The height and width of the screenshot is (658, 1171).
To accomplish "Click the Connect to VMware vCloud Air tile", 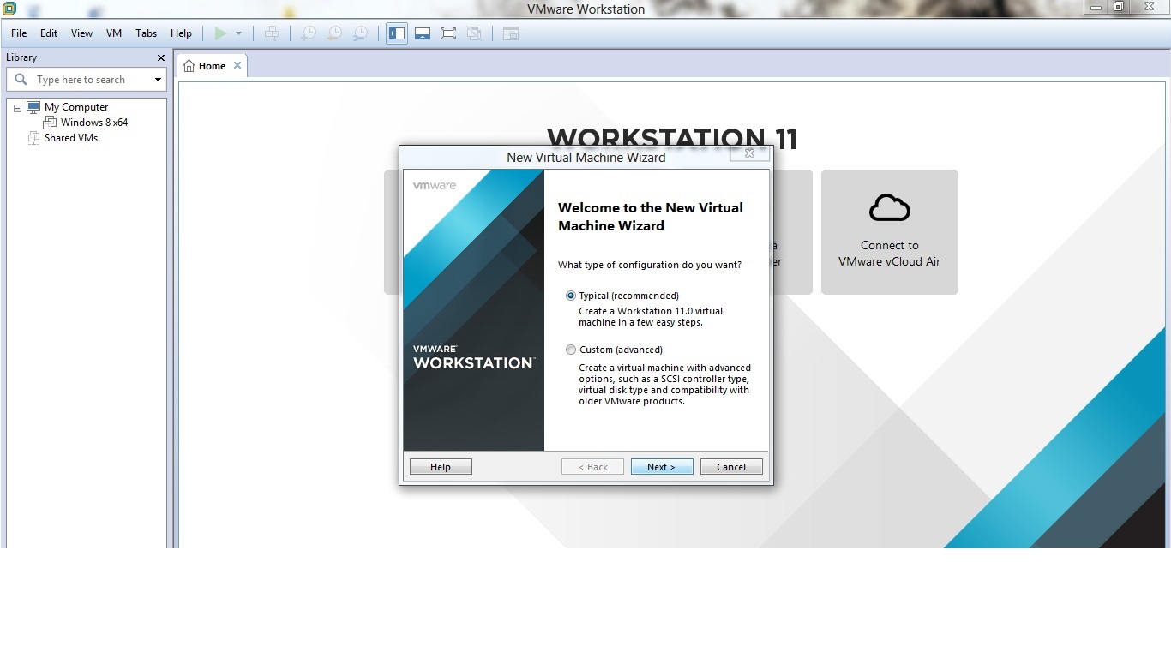I will (890, 232).
